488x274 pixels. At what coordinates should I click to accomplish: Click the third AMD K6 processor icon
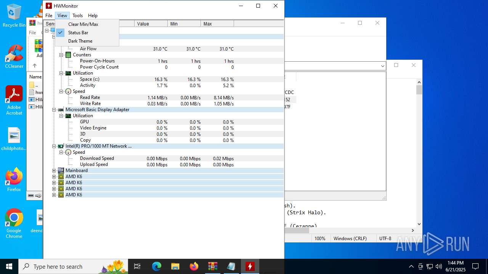[61, 189]
